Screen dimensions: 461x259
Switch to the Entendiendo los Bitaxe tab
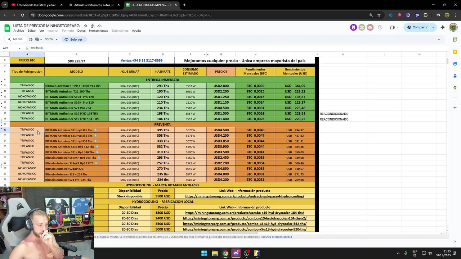[37, 5]
